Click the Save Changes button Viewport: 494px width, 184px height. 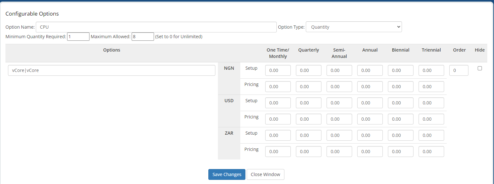click(x=227, y=174)
